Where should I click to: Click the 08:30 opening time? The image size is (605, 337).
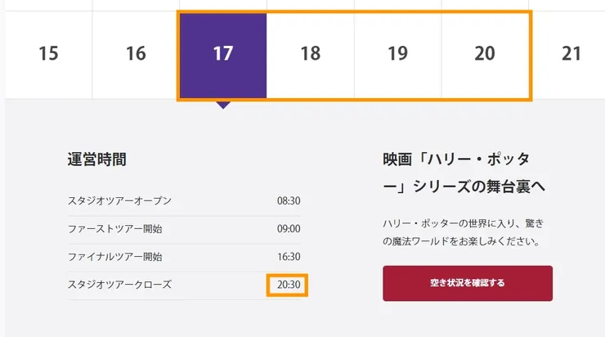pos(289,201)
